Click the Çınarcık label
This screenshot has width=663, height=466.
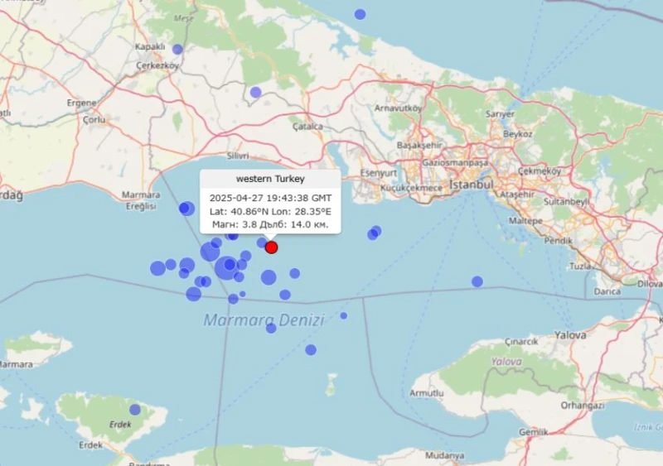[x=521, y=341]
